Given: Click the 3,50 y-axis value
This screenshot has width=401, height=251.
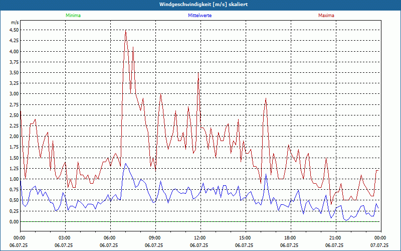Looking at the screenshot, I should tap(15, 72).
